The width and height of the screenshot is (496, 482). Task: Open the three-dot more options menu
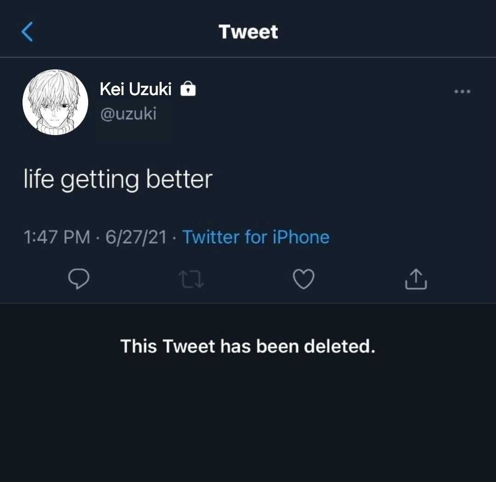pos(462,92)
